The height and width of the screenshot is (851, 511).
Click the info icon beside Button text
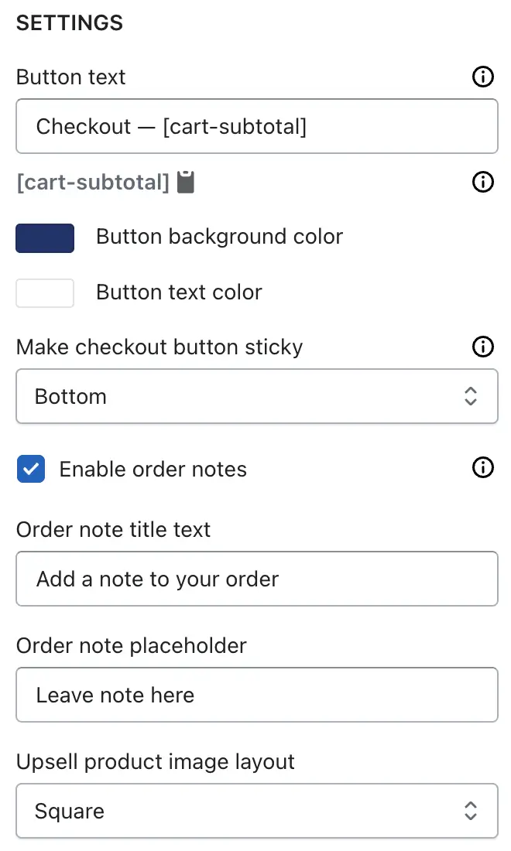point(483,77)
